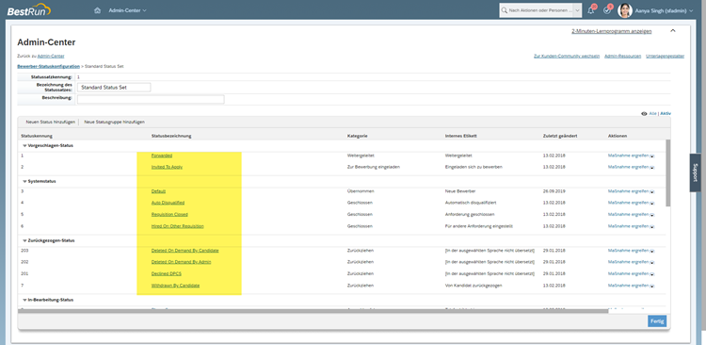Open action arrow for Forwarded row
The image size is (706, 345).
(x=652, y=156)
